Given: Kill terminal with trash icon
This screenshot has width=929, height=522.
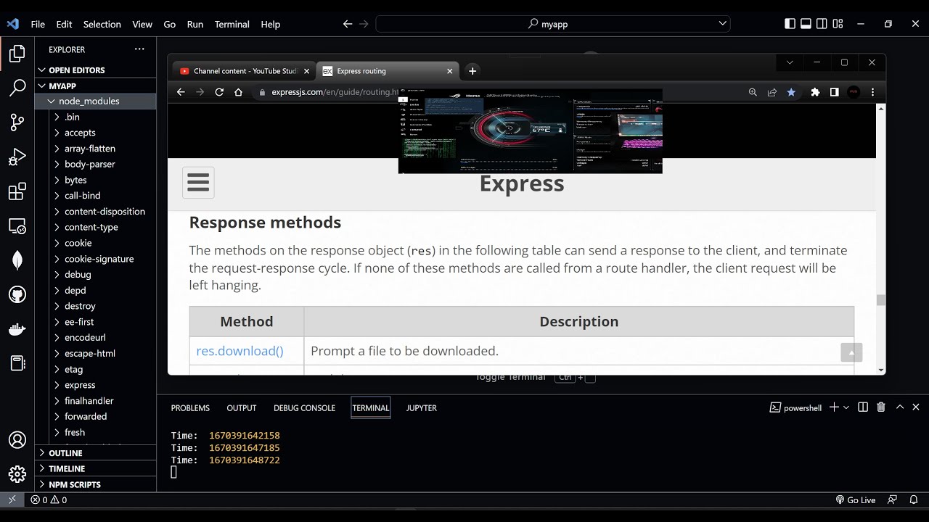Looking at the screenshot, I should [881, 407].
